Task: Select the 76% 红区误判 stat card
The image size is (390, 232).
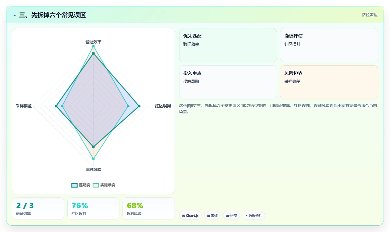Action: 93,209
